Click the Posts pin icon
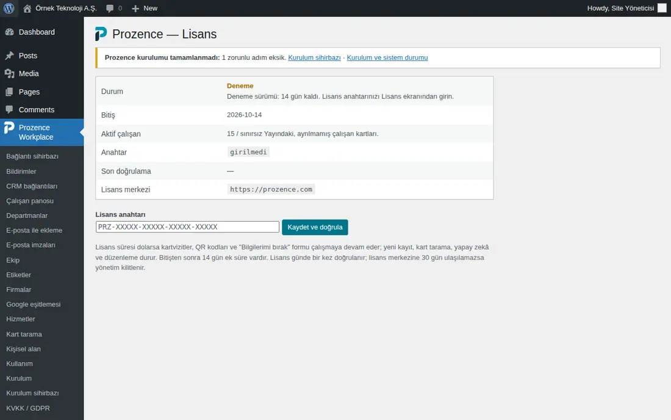 [x=9, y=56]
